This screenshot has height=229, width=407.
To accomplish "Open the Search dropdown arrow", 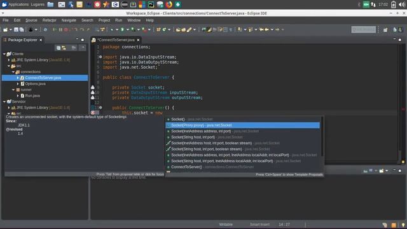I will [195, 30].
